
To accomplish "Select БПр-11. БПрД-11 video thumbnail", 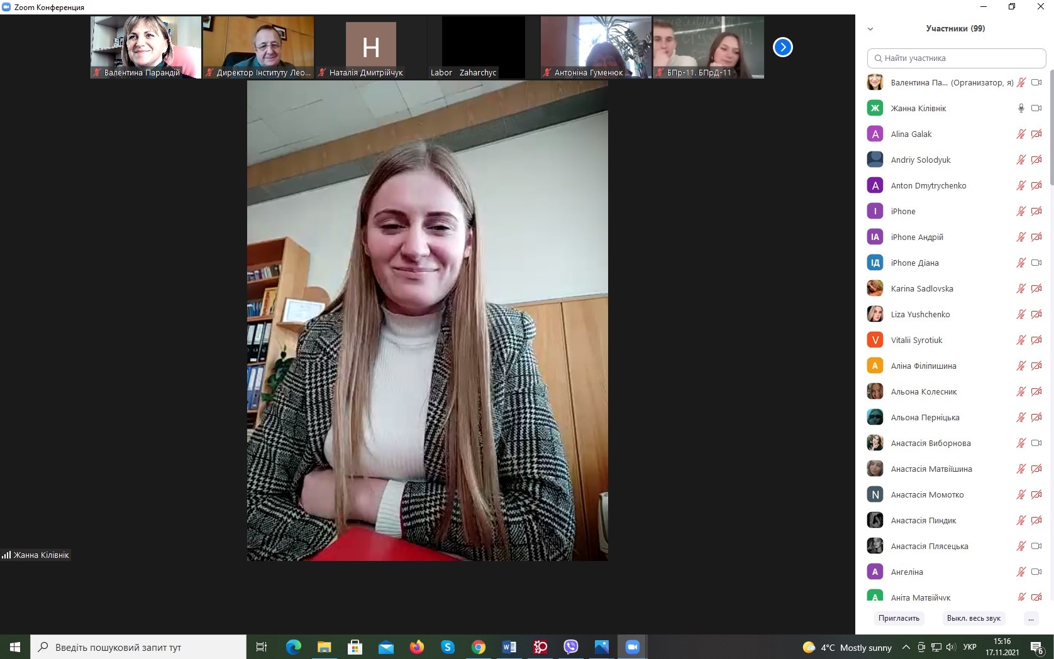I will [x=709, y=47].
